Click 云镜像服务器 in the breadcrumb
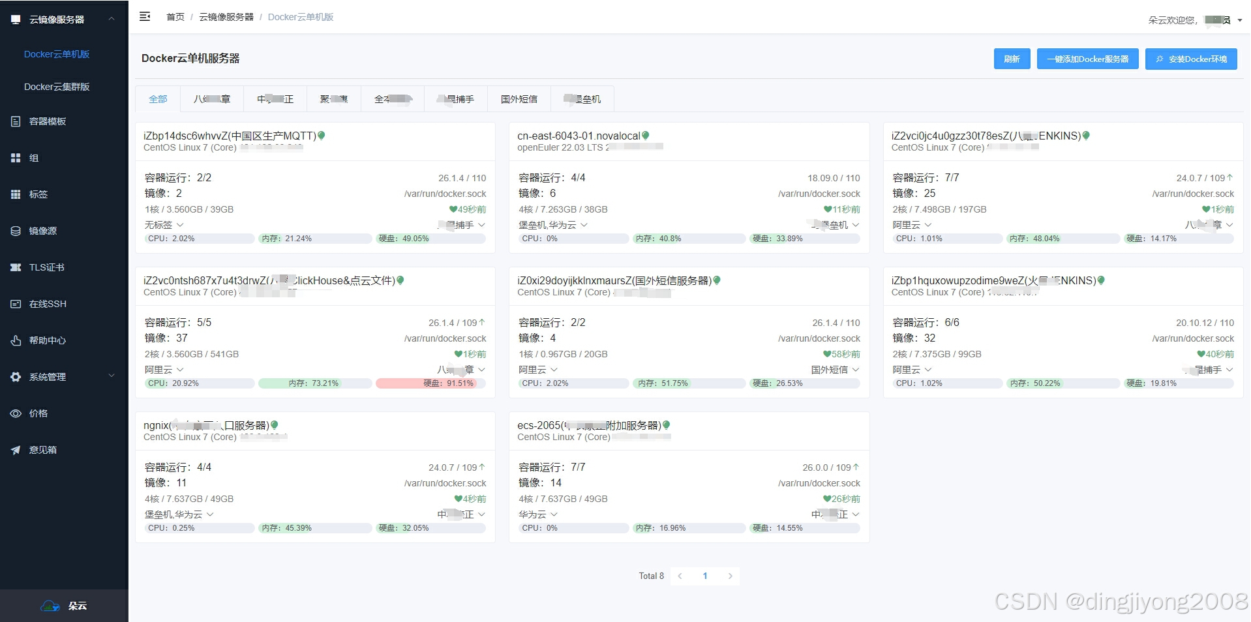1251x622 pixels. coord(226,17)
